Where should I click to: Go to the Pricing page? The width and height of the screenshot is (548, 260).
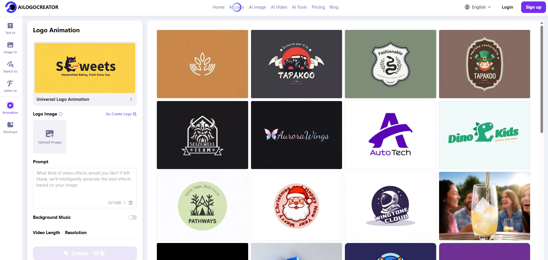tap(318, 7)
